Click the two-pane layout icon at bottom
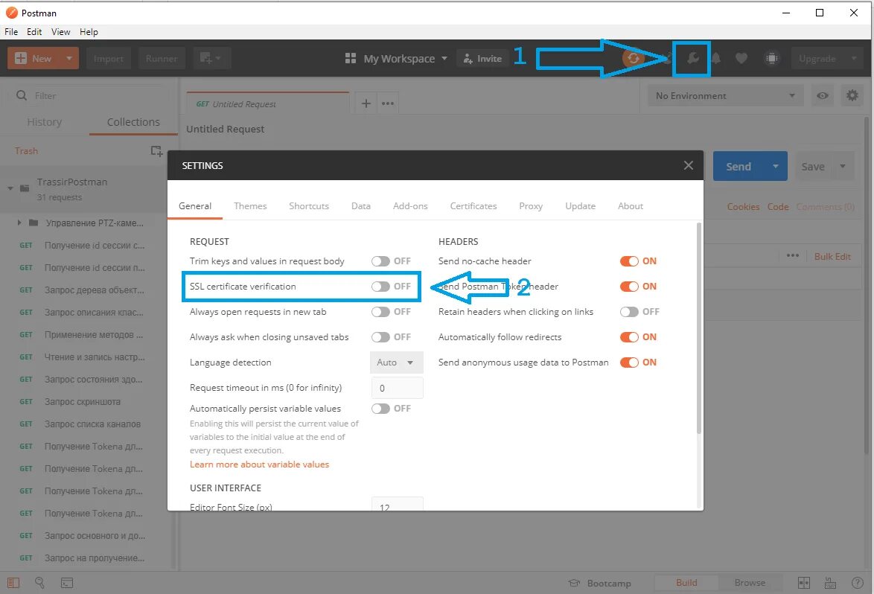The height and width of the screenshot is (594, 874). [804, 583]
